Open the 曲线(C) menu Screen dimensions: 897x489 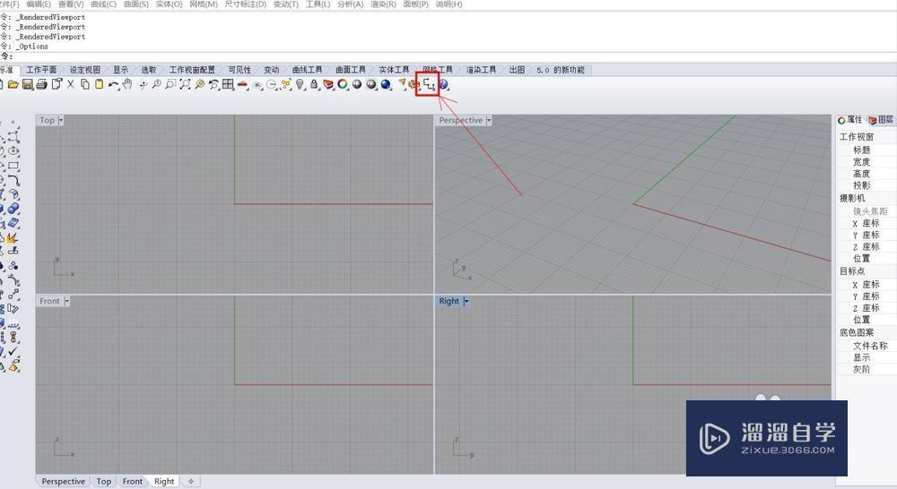coord(103,4)
